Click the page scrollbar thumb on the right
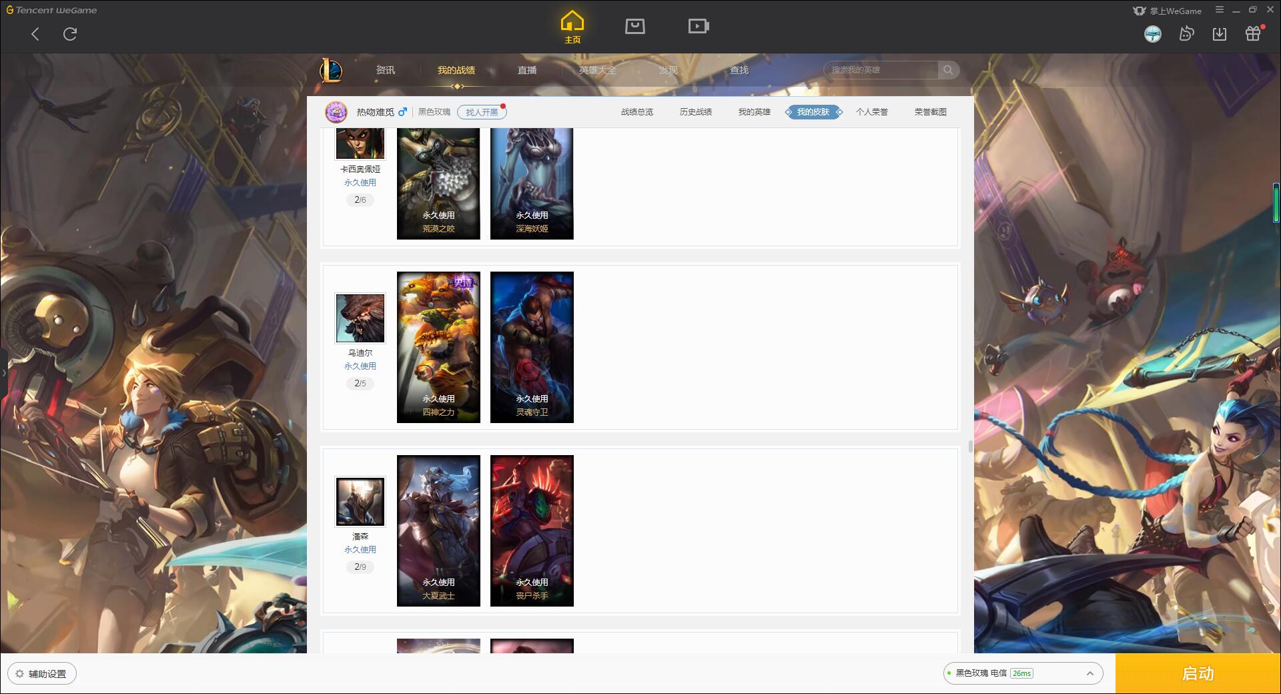1281x694 pixels. point(1276,203)
